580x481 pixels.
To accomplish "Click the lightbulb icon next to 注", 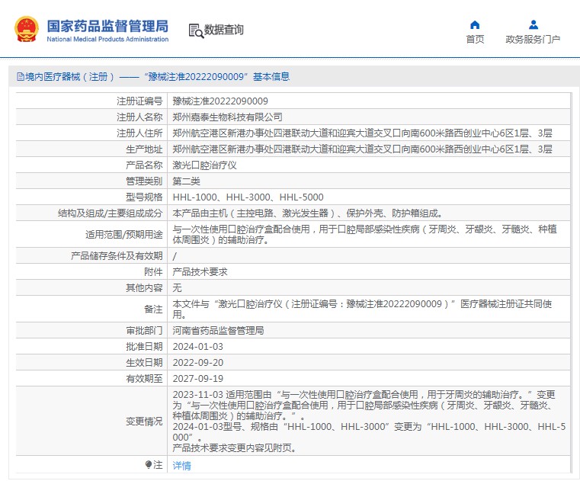I will click(149, 464).
